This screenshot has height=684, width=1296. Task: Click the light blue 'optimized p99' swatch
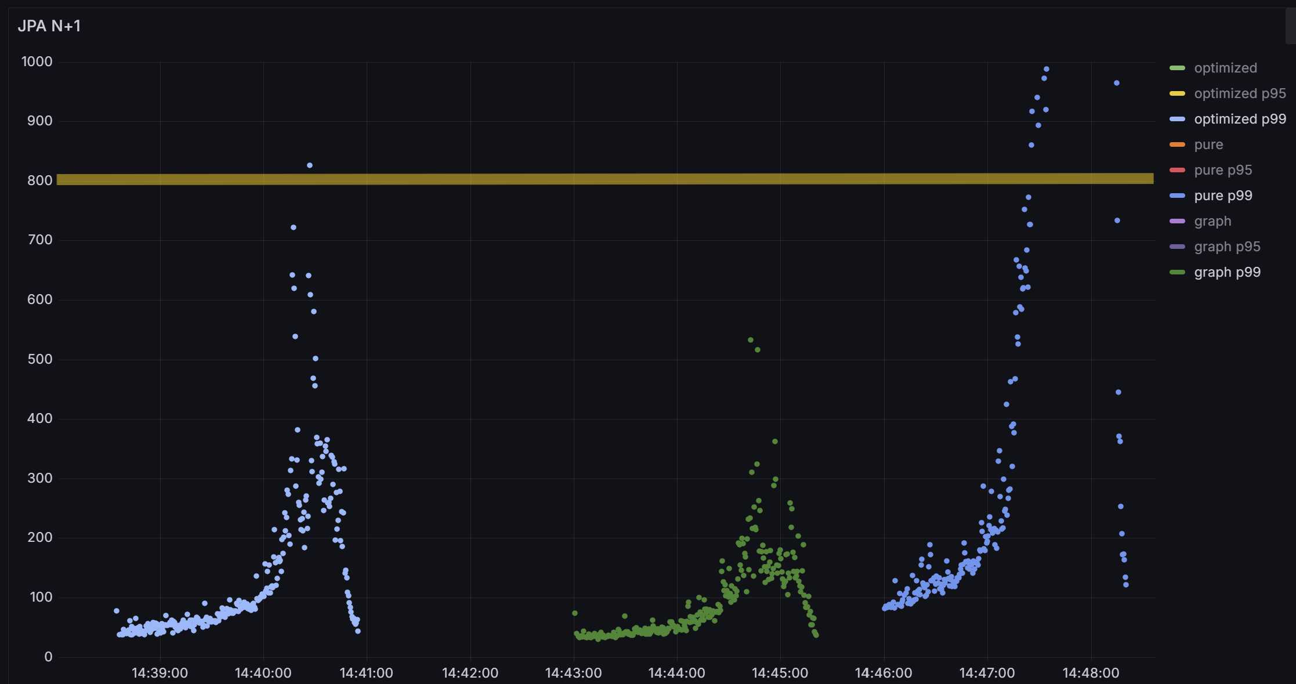1177,120
